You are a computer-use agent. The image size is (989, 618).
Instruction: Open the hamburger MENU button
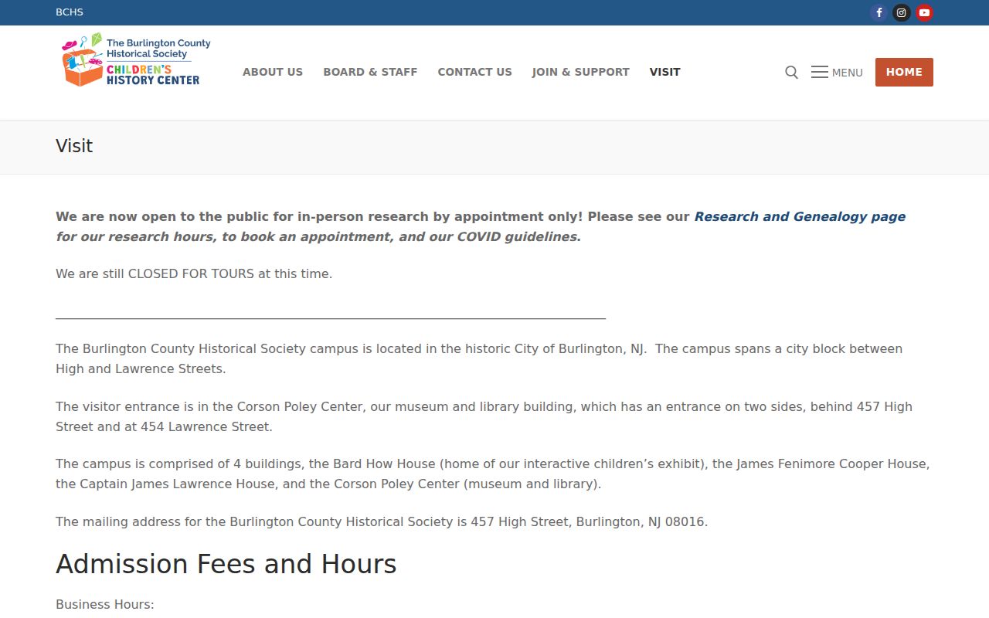pyautogui.click(x=837, y=73)
